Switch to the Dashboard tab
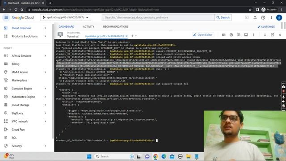 tap(67, 27)
